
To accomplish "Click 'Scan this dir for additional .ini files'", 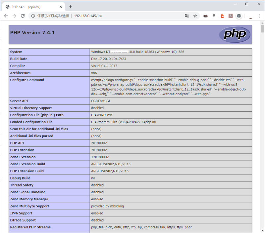I will [x=39, y=129].
